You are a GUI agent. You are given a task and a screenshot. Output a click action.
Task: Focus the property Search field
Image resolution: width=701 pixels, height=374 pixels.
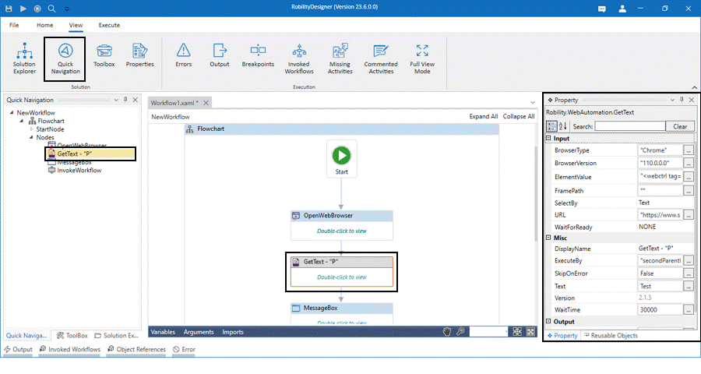630,126
